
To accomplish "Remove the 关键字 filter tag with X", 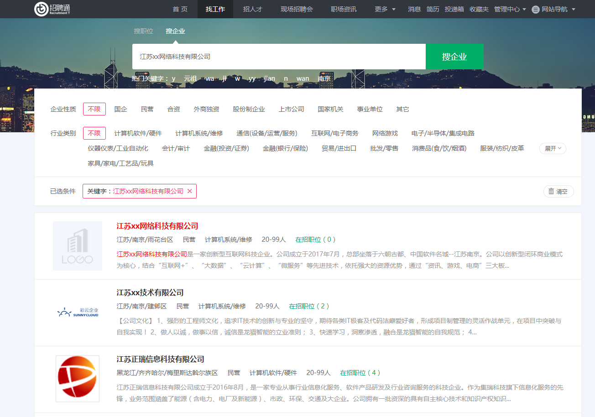I will pyautogui.click(x=190, y=191).
